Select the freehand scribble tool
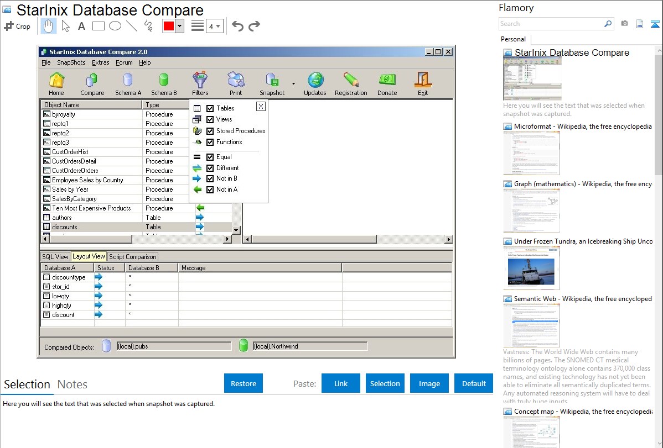This screenshot has width=663, height=448. coord(148,26)
